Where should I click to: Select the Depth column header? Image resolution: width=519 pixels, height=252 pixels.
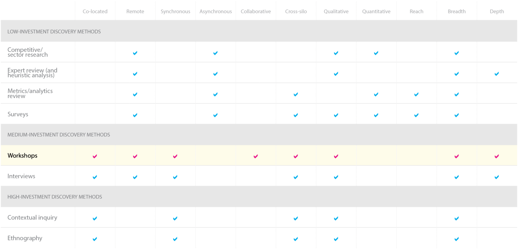[x=497, y=11]
